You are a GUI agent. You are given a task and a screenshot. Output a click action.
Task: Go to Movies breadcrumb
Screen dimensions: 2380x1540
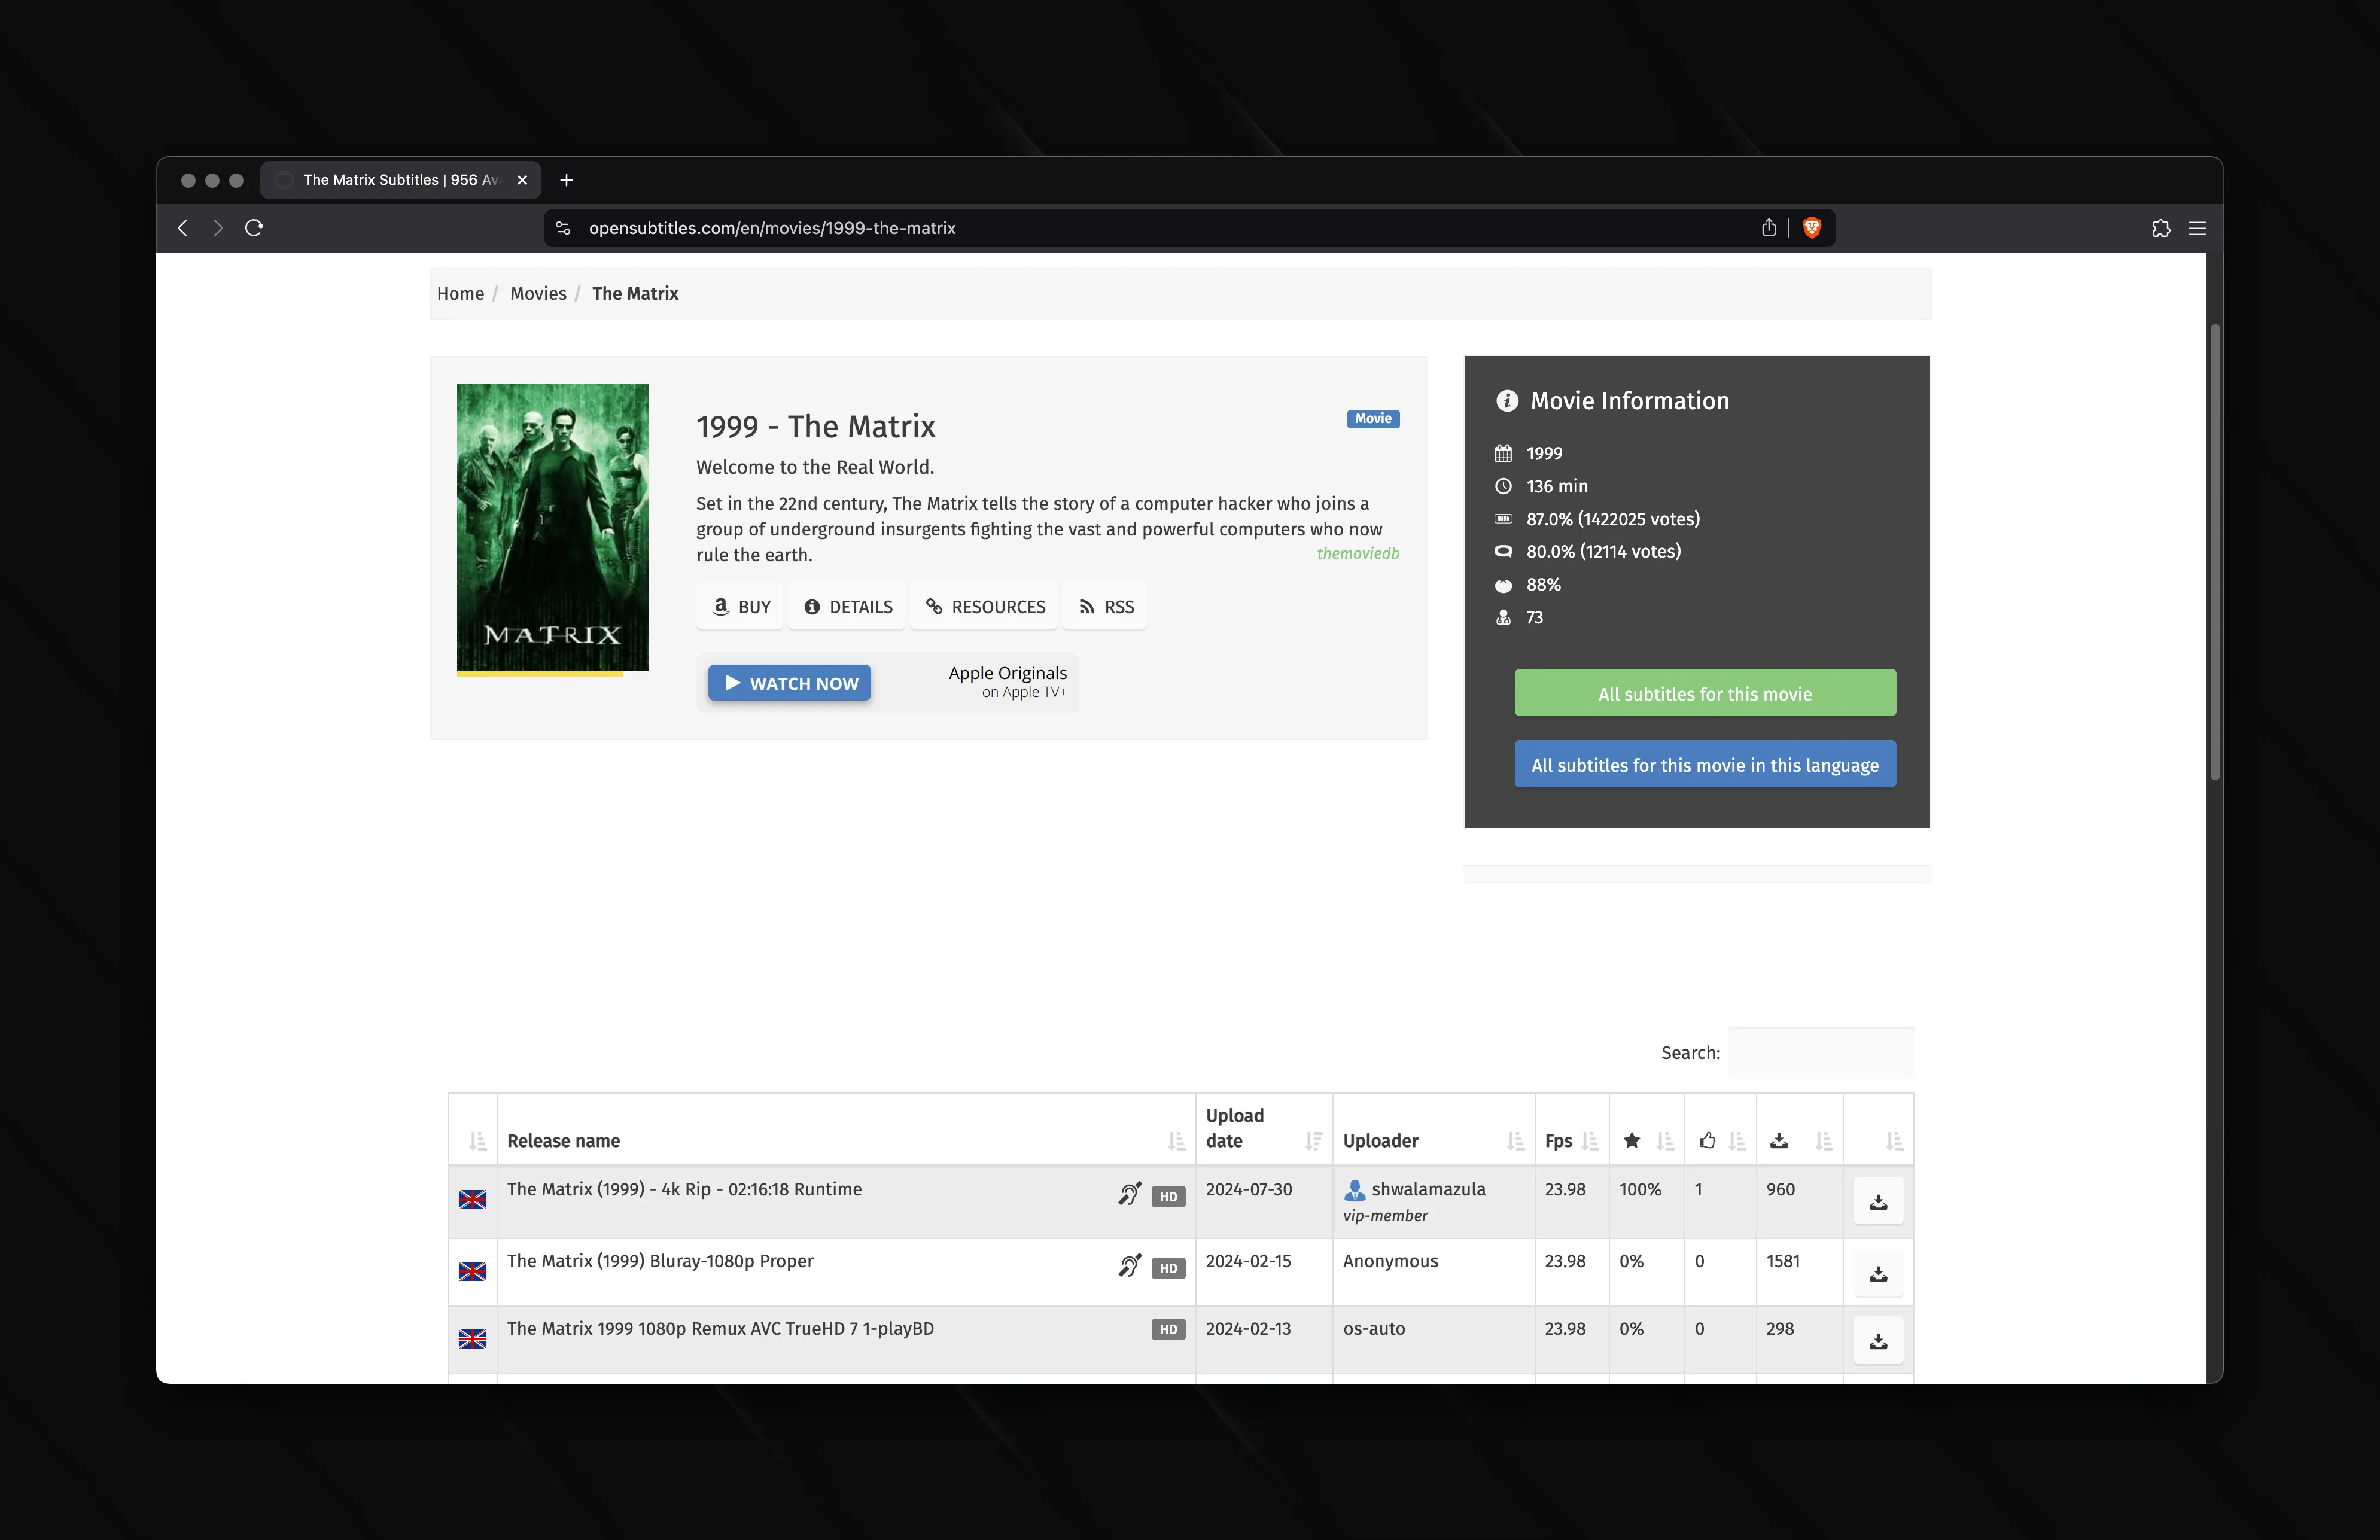[538, 293]
